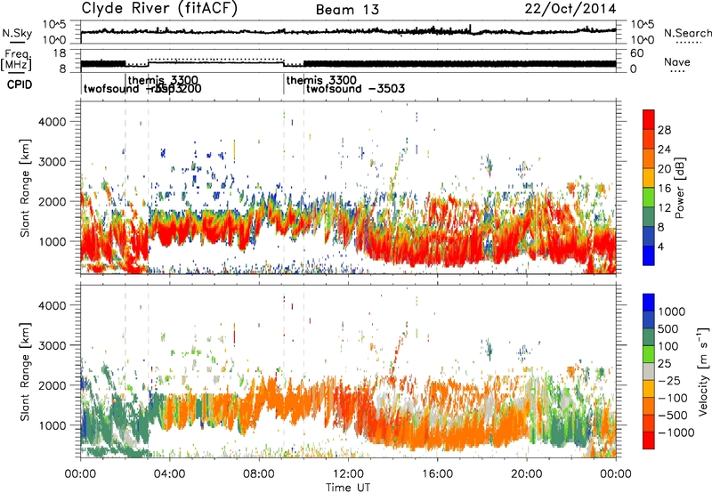This screenshot has height=493, width=712.
Task: Click the 2000 km tick of velocity panel
Action: 53,385
